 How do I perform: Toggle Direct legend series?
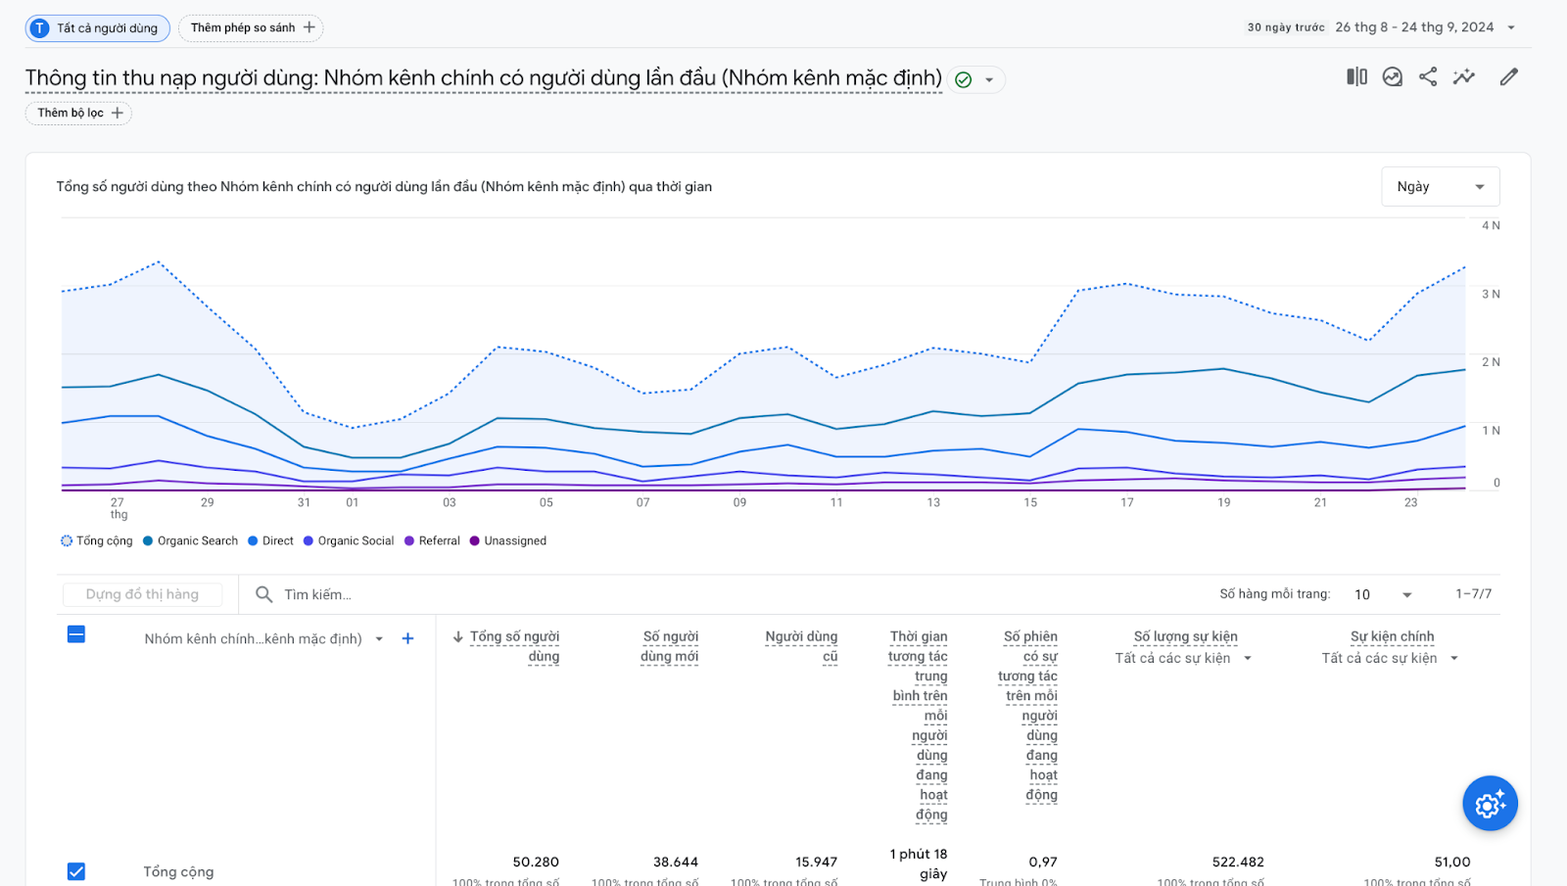(270, 540)
